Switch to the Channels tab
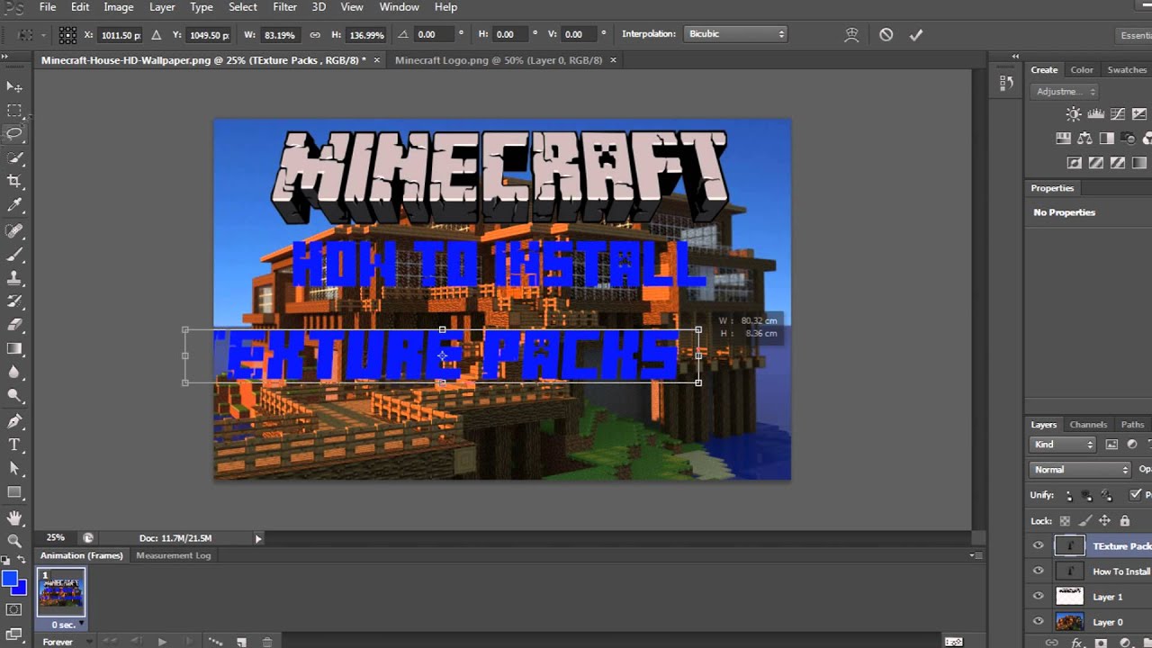This screenshot has height=648, width=1152. click(1088, 425)
